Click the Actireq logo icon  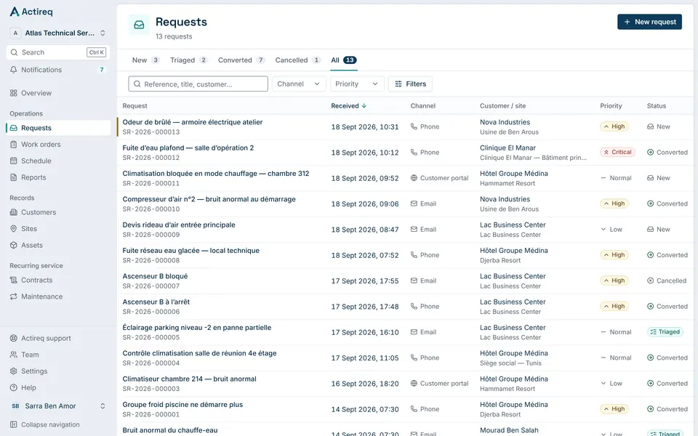15,12
